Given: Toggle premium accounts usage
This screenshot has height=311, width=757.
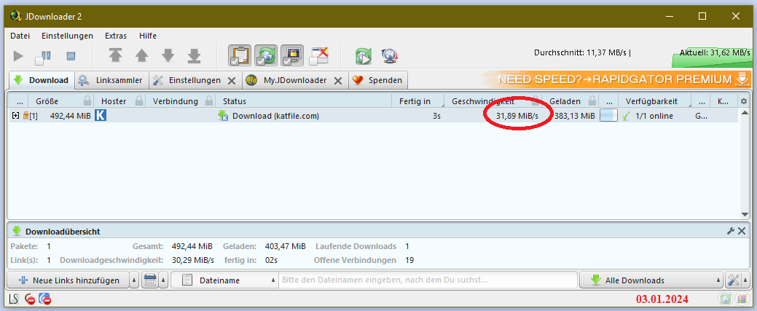Looking at the screenshot, I should [x=291, y=55].
